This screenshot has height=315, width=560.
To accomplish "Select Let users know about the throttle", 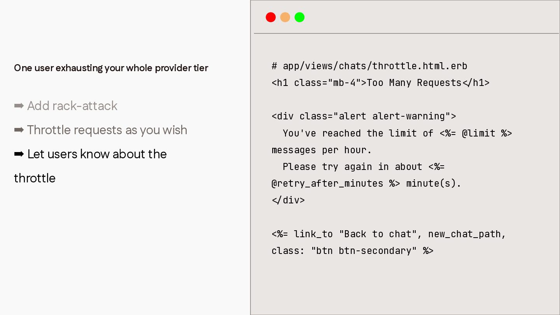I will click(x=90, y=166).
